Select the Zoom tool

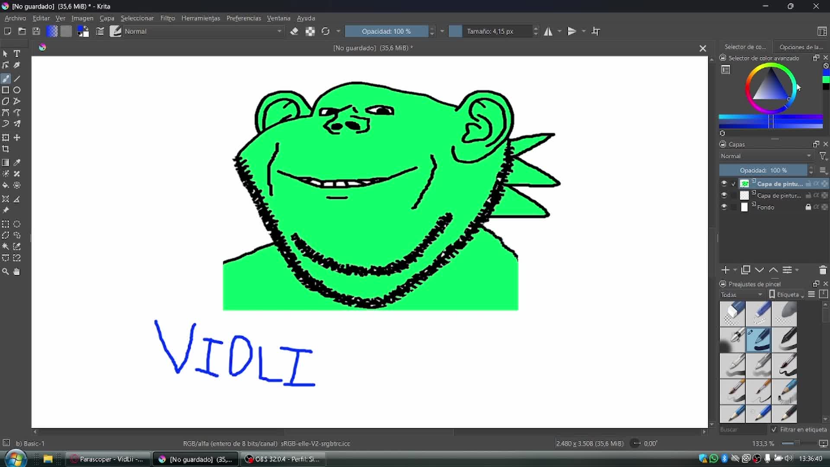(x=6, y=272)
